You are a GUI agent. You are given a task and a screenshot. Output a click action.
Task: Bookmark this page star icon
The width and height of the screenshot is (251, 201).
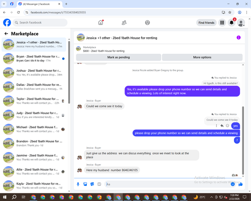click(230, 12)
